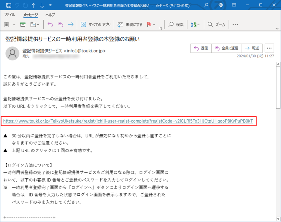281x222 pixels.
Task: Expand the follow-up flag dropdown
Action: tap(154, 25)
